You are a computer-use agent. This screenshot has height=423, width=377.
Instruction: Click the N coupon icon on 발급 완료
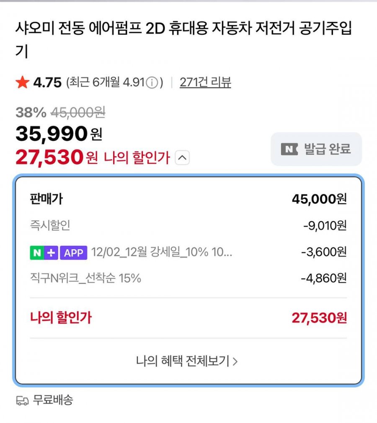point(289,149)
